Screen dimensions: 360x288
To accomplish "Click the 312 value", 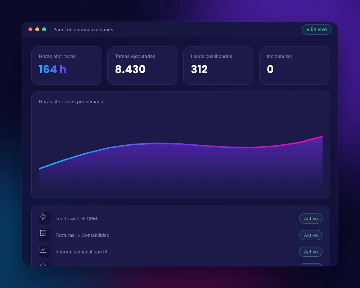I will click(199, 69).
